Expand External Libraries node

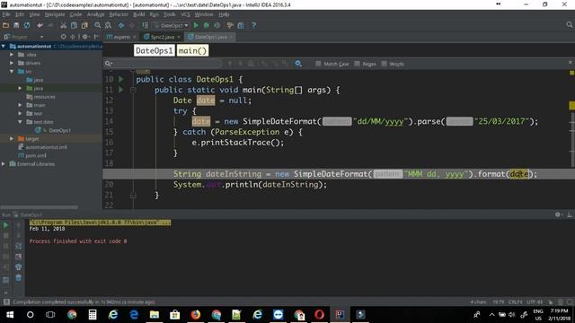4,163
